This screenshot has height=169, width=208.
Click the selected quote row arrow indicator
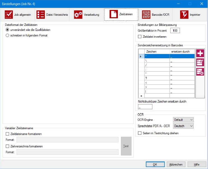141,56
